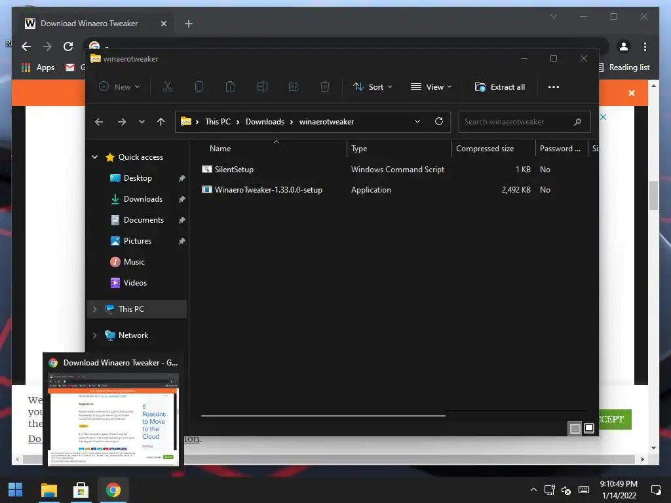Close the orange banner with X in Chrome page
The image size is (671, 503).
(632, 93)
